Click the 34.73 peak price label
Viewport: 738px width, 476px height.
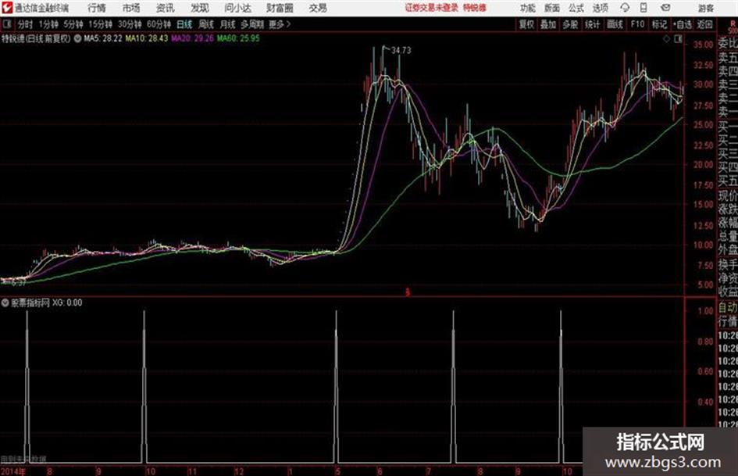pos(401,51)
